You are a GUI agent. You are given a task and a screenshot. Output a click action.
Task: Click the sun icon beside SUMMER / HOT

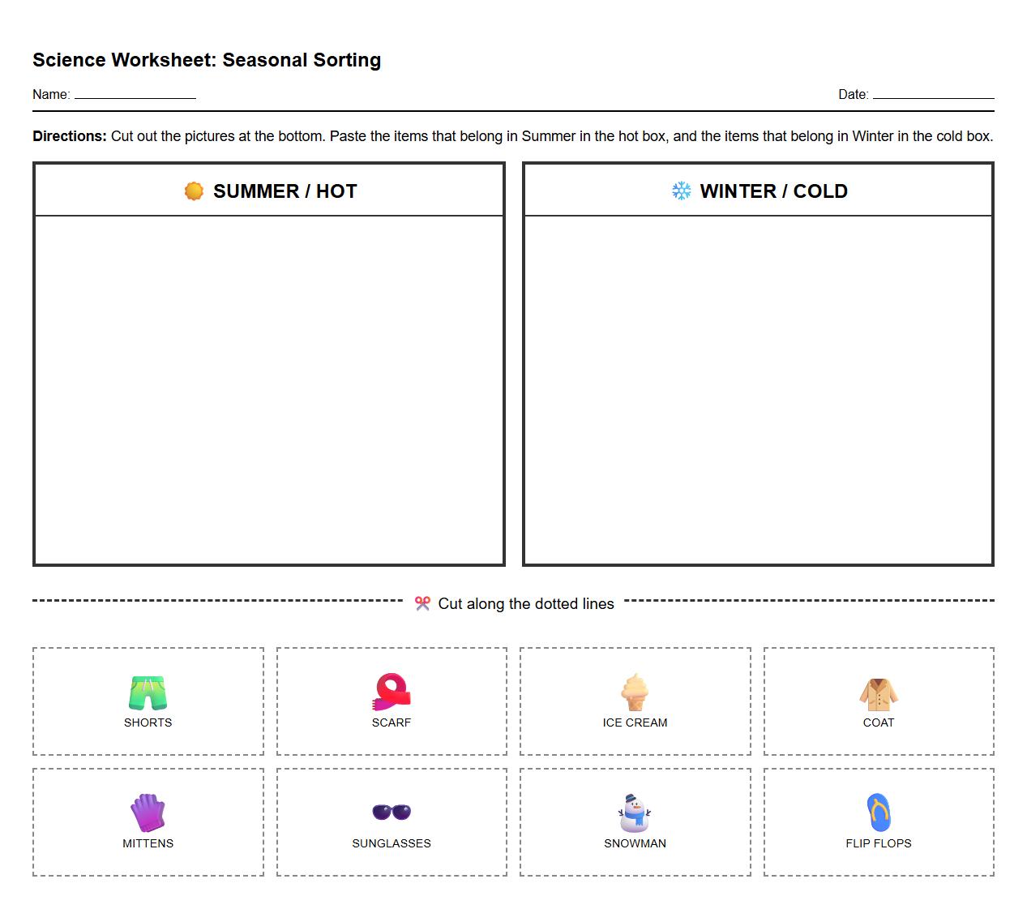click(x=194, y=191)
